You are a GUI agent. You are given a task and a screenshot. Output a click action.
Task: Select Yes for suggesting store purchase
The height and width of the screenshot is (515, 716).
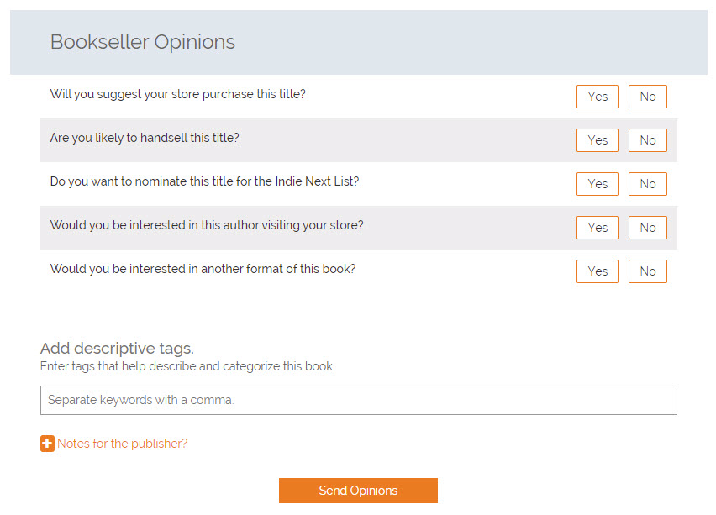[x=598, y=97]
